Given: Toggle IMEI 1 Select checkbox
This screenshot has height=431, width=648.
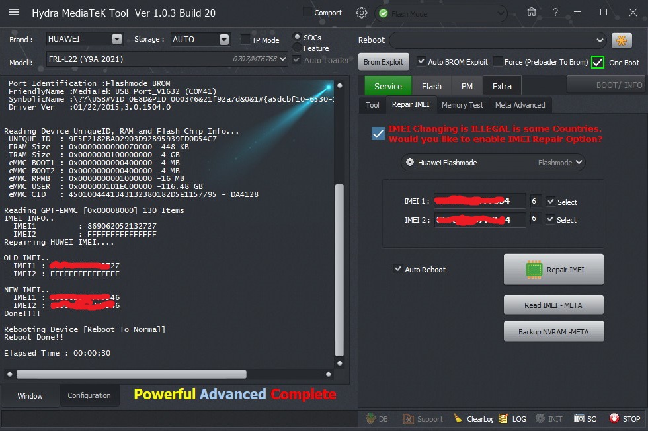Looking at the screenshot, I should (x=550, y=201).
